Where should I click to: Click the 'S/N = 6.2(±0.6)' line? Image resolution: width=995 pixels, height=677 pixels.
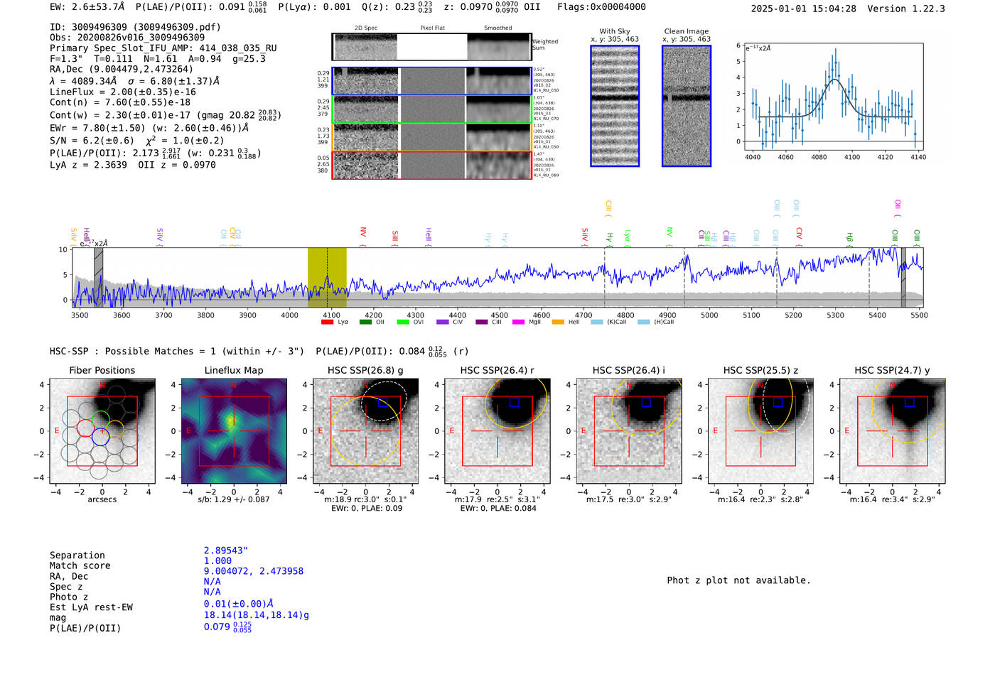(x=92, y=141)
